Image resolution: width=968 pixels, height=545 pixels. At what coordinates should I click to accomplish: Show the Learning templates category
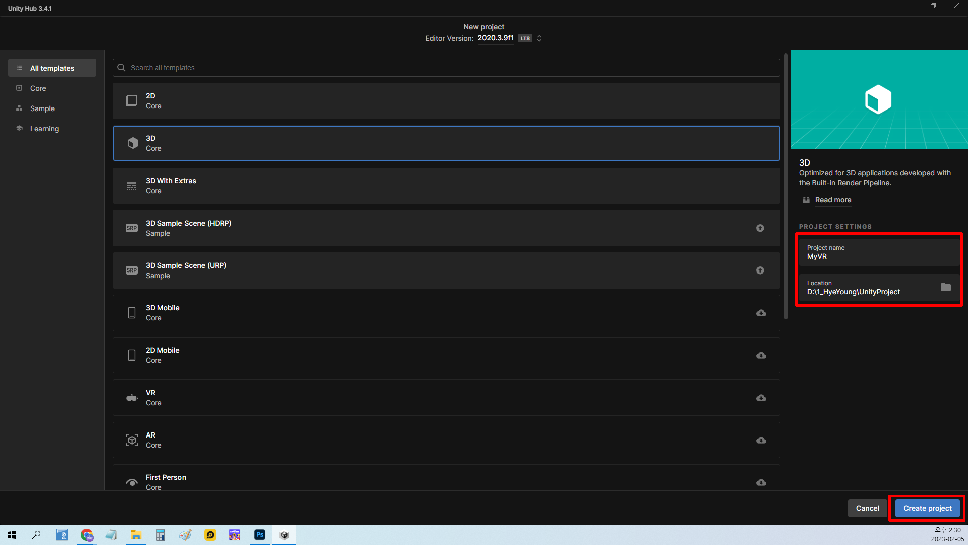point(44,129)
